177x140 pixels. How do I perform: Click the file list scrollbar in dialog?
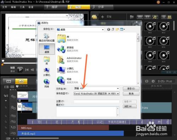138,39
